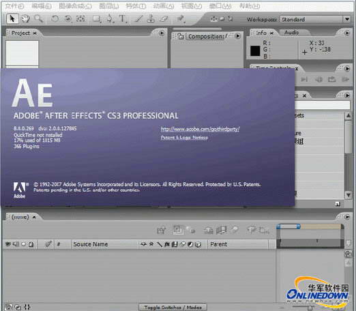Open the Composition panel flyout menu
The width and height of the screenshot is (356, 311).
tap(238, 36)
